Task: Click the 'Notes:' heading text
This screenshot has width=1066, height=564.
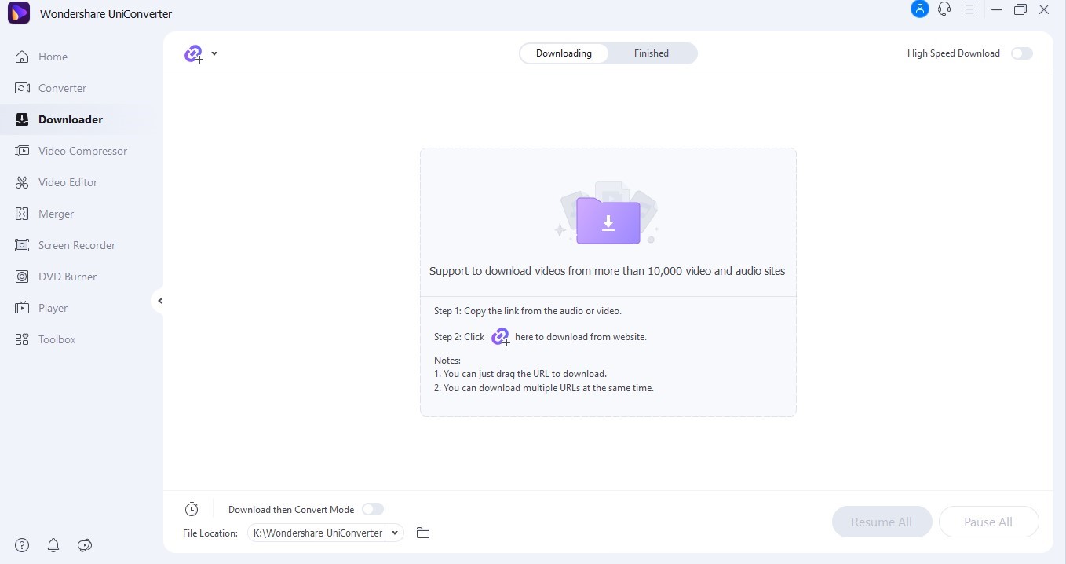Action: pyautogui.click(x=447, y=361)
